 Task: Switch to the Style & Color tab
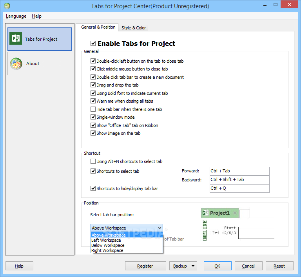(x=133, y=28)
